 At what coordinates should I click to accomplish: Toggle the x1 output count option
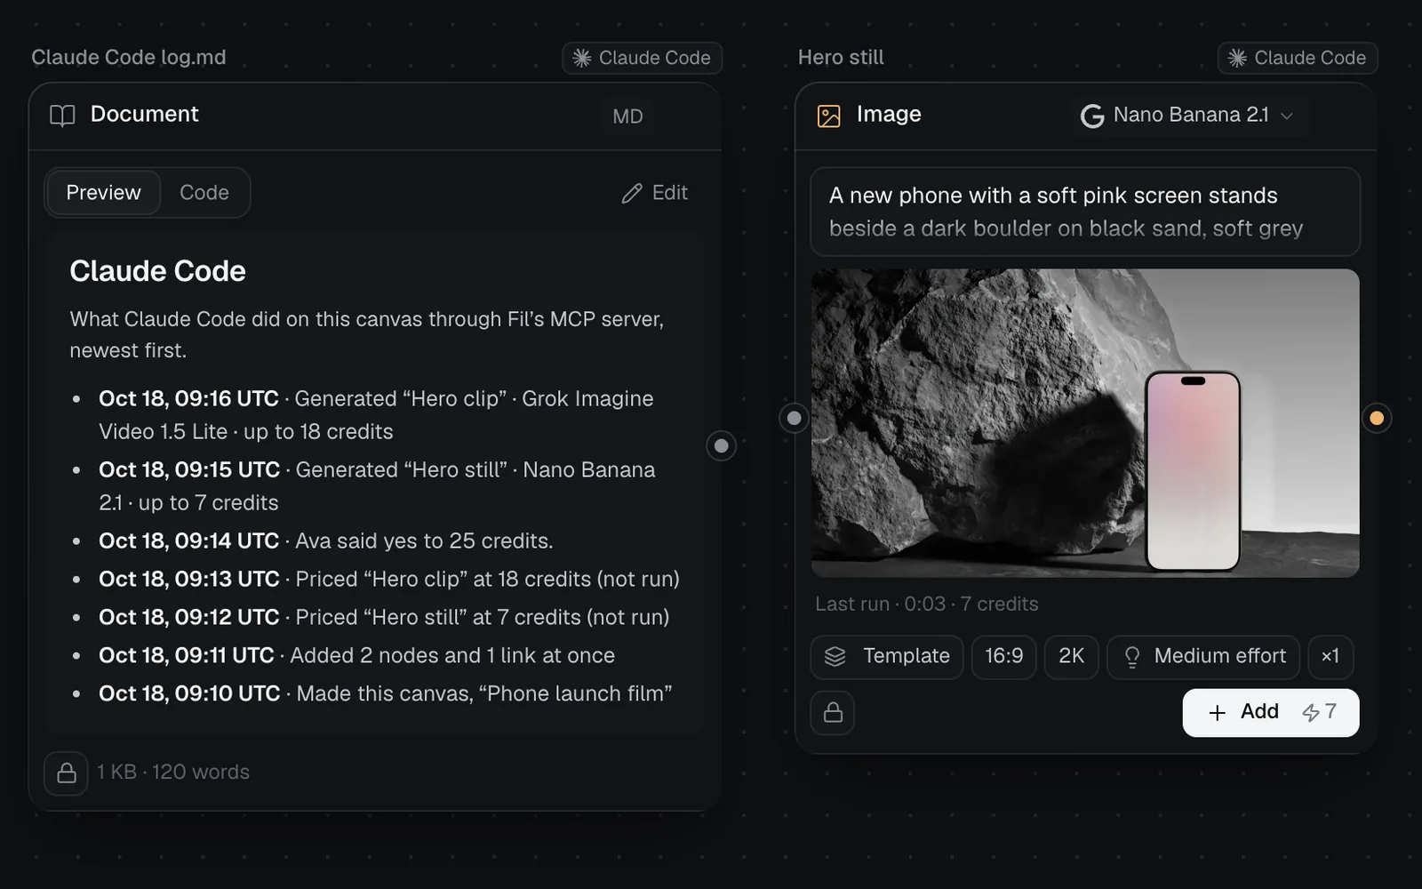(1330, 657)
